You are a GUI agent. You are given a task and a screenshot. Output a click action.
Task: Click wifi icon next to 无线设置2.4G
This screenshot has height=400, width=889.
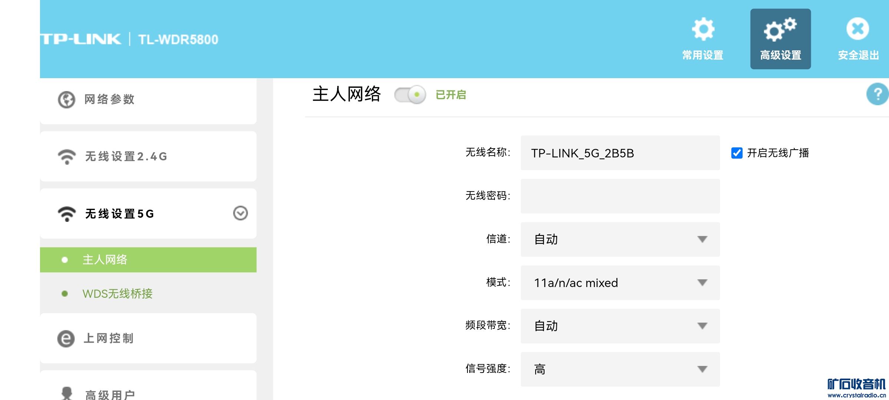67,157
